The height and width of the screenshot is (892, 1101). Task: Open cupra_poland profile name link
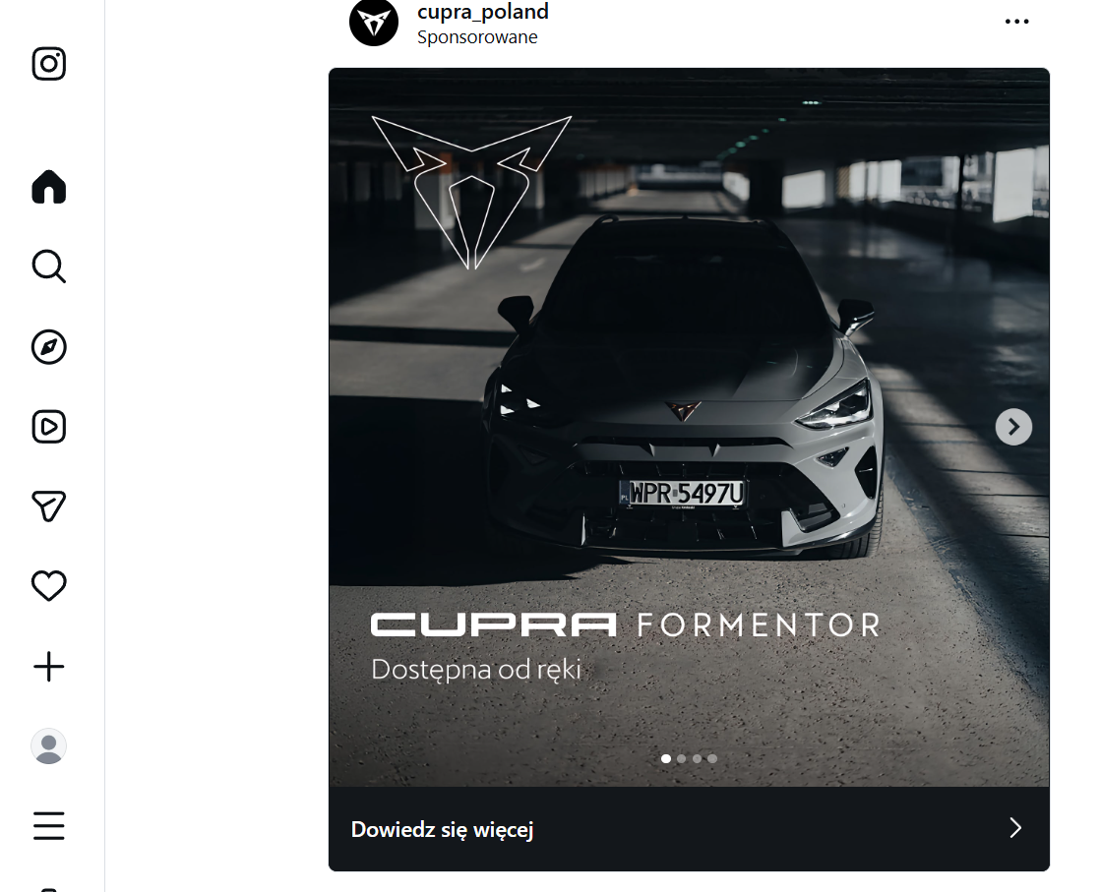[x=483, y=12]
